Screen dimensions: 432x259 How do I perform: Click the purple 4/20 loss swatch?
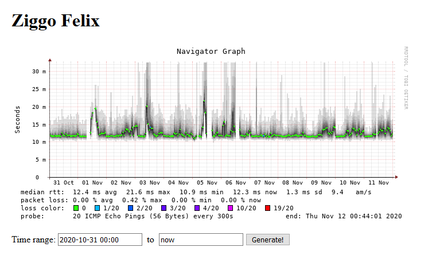[197, 208]
